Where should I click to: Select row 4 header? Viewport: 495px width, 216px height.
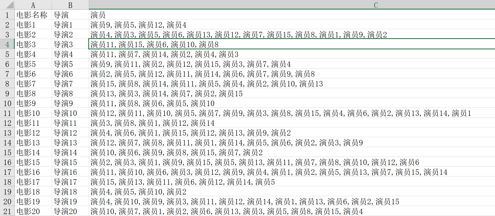[7, 44]
